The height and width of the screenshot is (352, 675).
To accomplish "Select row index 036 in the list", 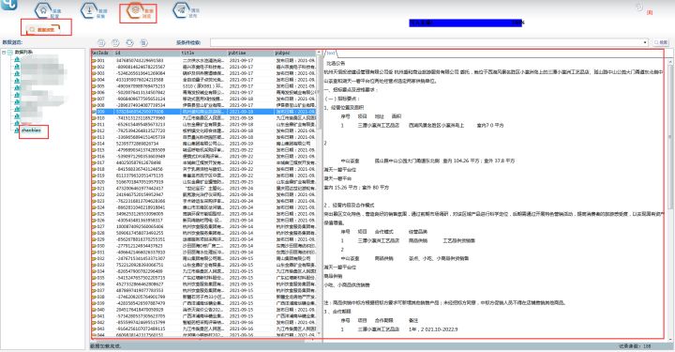I will 101,283.
